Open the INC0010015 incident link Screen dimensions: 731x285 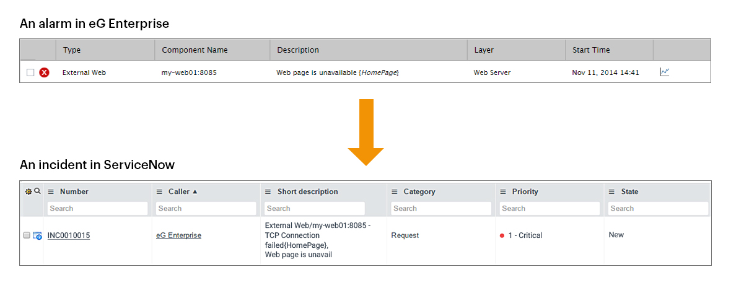click(x=69, y=235)
